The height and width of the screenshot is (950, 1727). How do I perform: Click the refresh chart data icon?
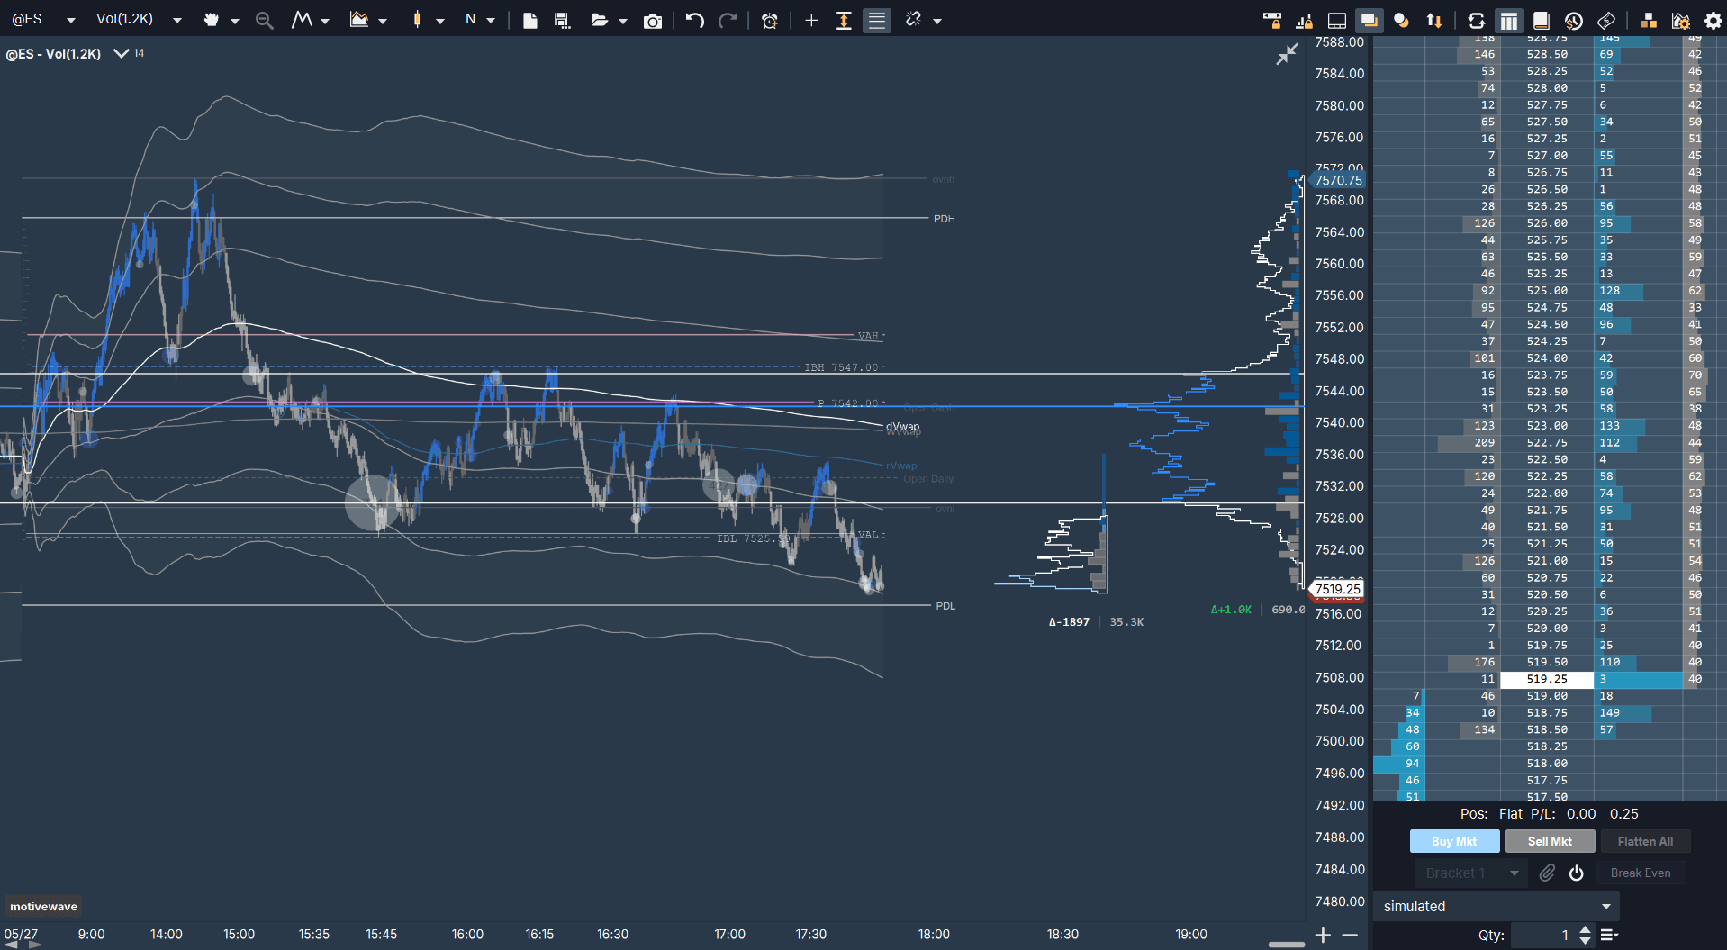pyautogui.click(x=1476, y=20)
